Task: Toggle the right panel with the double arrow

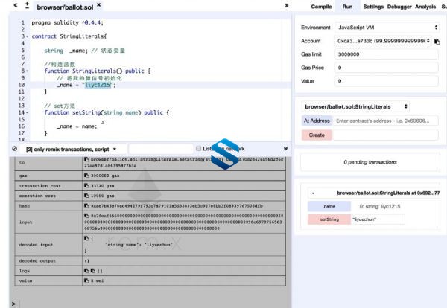Action: 287,5
